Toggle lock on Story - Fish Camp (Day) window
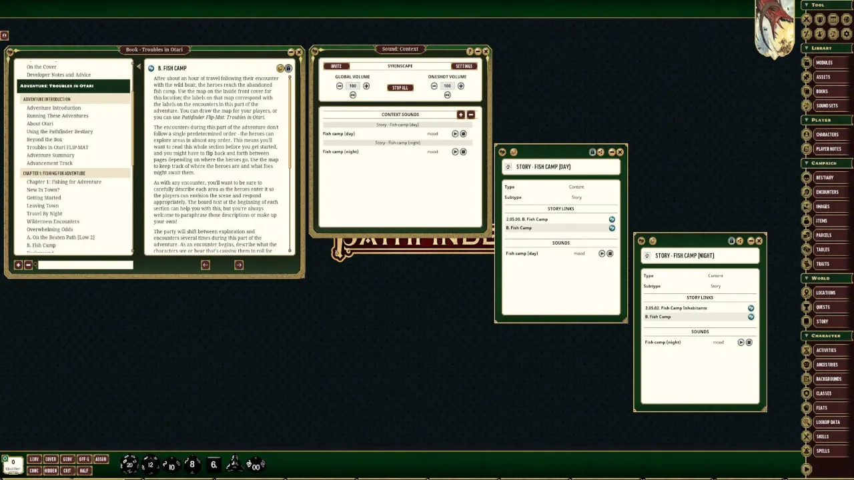Viewport: 854px width, 480px height. (592, 152)
